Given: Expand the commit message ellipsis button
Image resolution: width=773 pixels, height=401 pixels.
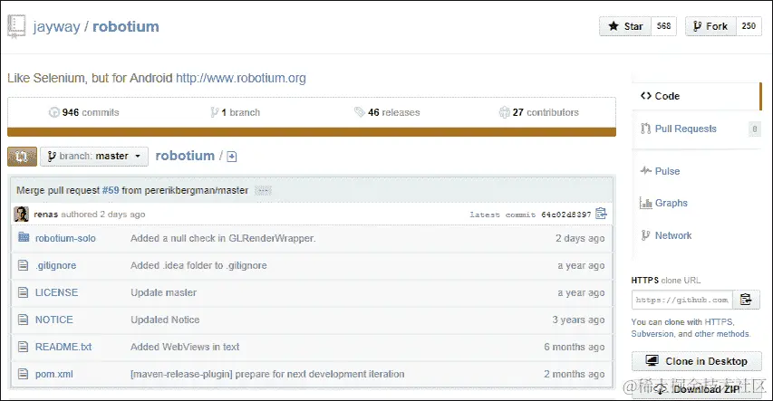Looking at the screenshot, I should pyautogui.click(x=263, y=191).
